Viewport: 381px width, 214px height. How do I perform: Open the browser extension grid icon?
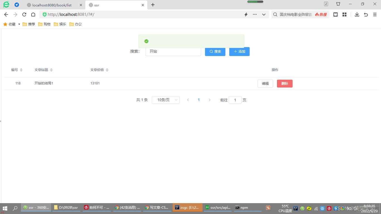[x=344, y=14]
